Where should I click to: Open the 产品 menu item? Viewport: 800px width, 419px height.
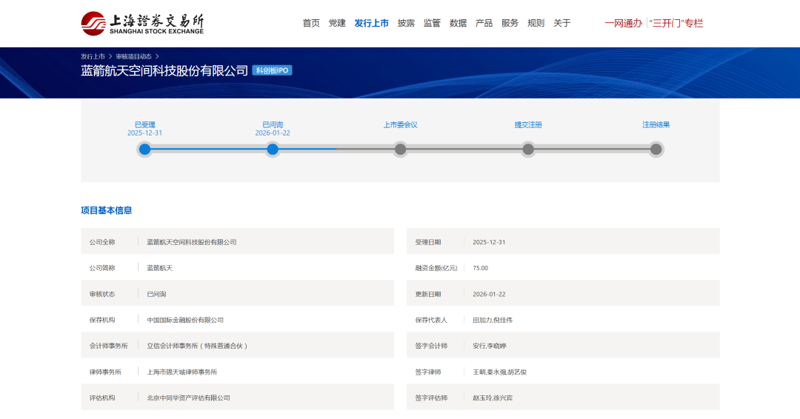point(484,23)
